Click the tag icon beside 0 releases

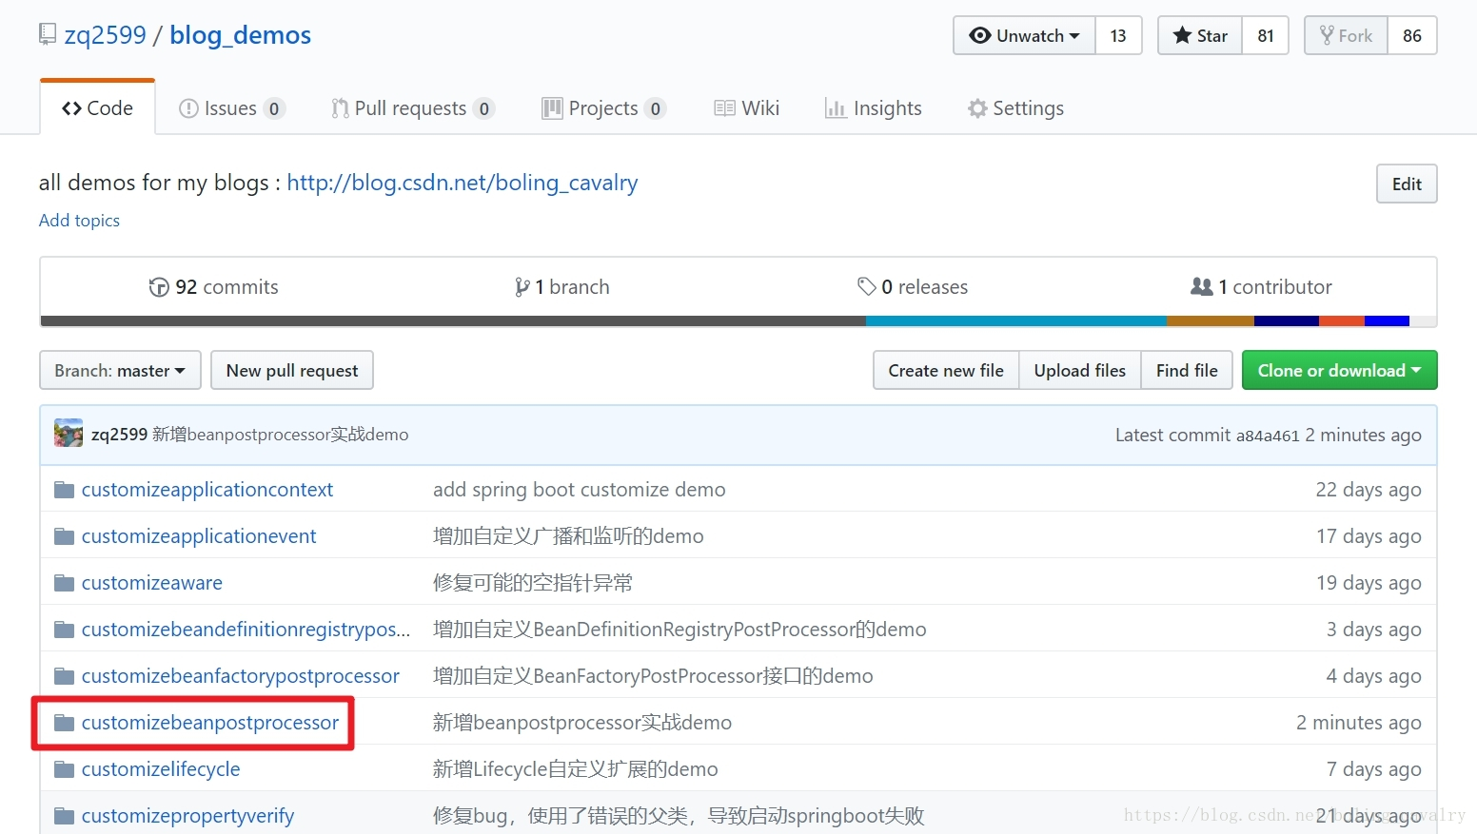click(866, 286)
